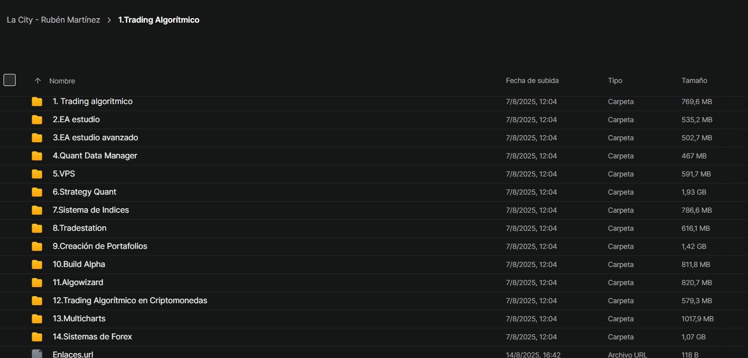The image size is (748, 358).
Task: Click the folder icon for 11.Algowizard
Action: [37, 283]
